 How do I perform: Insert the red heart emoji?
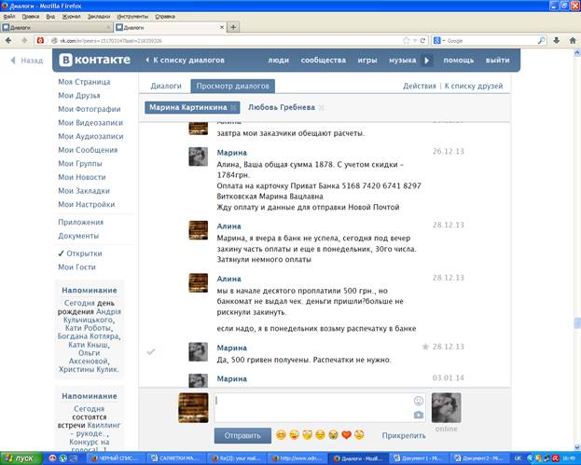(346, 434)
